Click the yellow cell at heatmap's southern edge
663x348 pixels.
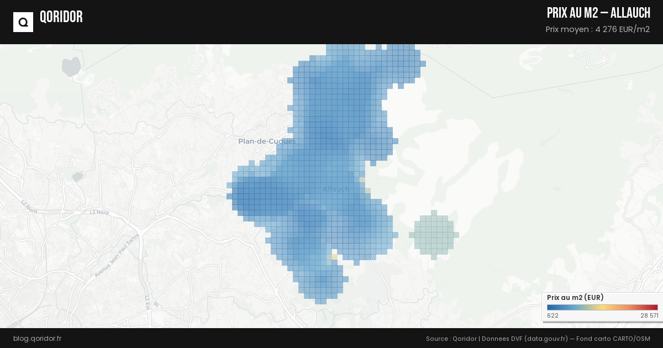click(x=334, y=257)
